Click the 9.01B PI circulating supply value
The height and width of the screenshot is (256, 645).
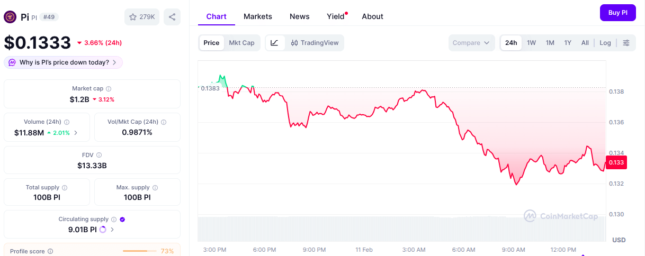pos(83,230)
